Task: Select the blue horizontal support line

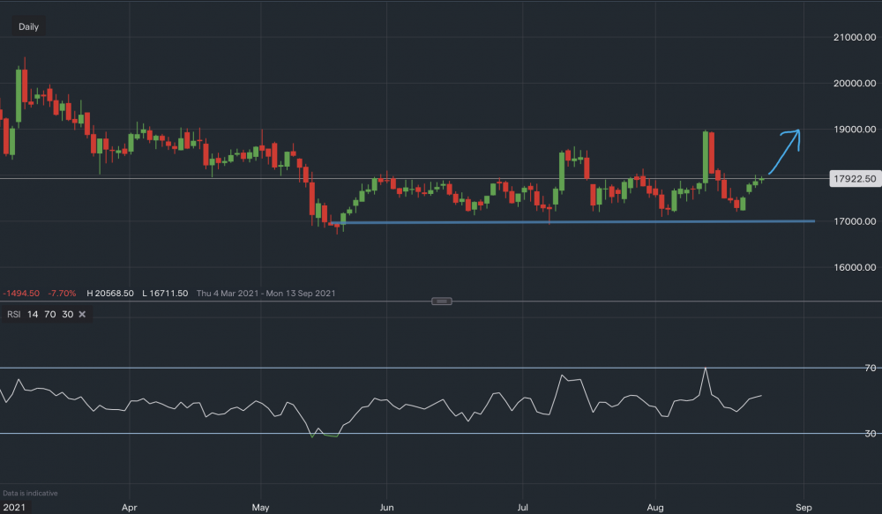Action: point(573,221)
